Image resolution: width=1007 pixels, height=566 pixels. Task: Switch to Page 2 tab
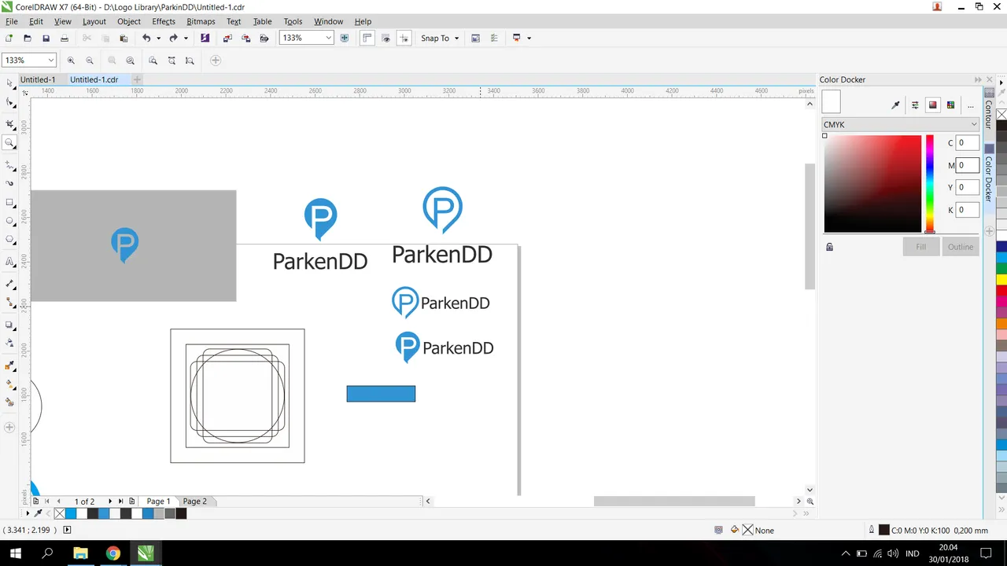194,502
